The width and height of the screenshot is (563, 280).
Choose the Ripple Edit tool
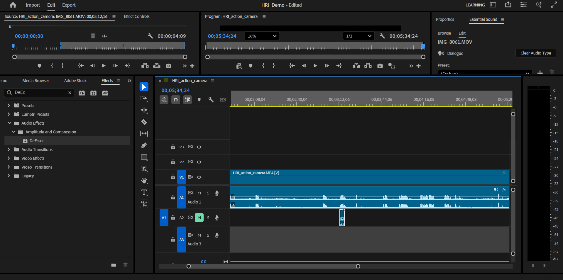[x=144, y=110]
